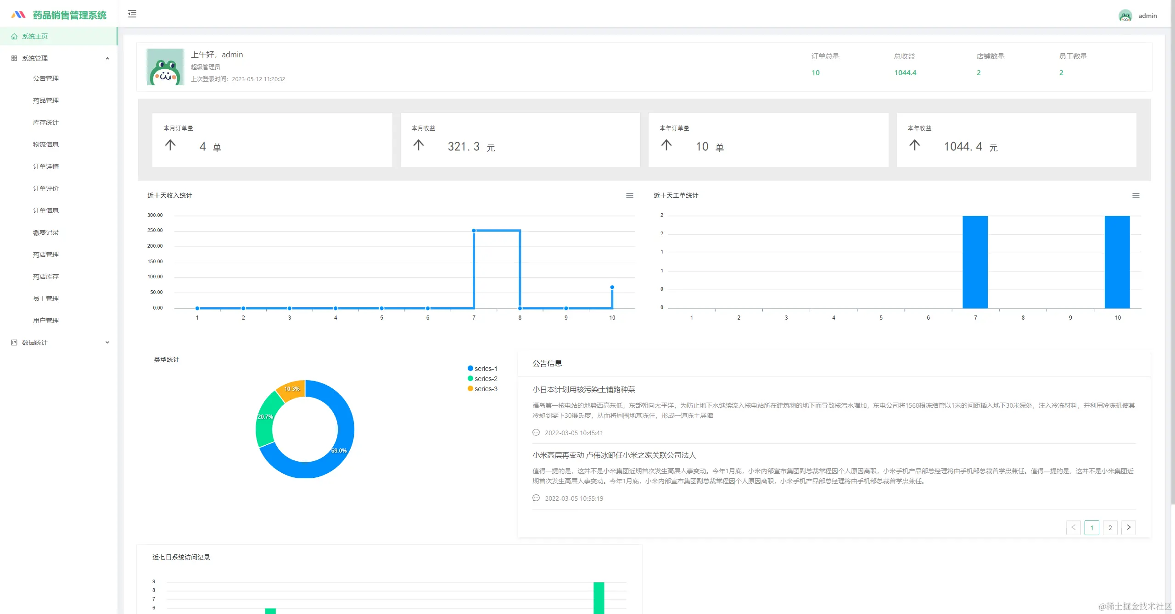The height and width of the screenshot is (614, 1175).
Task: Click the home icon beside 系统主页
Action: [14, 36]
